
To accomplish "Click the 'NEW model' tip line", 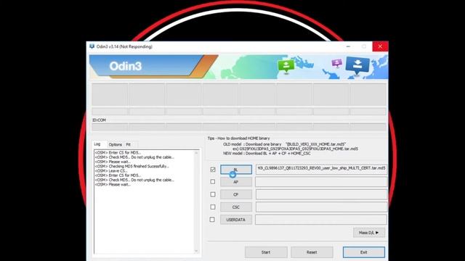I will pyautogui.click(x=267, y=154).
